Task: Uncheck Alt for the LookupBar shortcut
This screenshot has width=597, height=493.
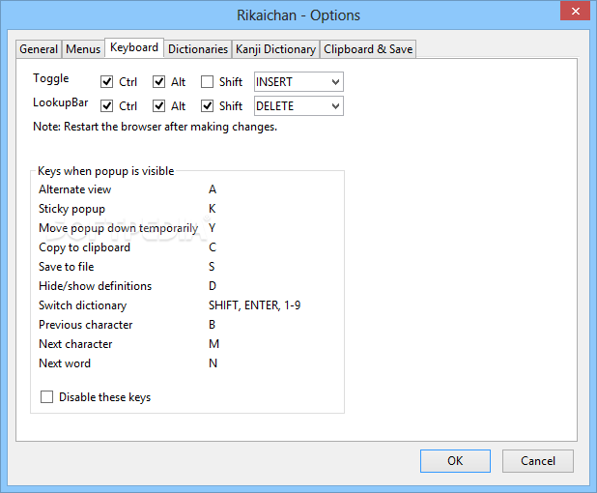Action: click(x=158, y=106)
